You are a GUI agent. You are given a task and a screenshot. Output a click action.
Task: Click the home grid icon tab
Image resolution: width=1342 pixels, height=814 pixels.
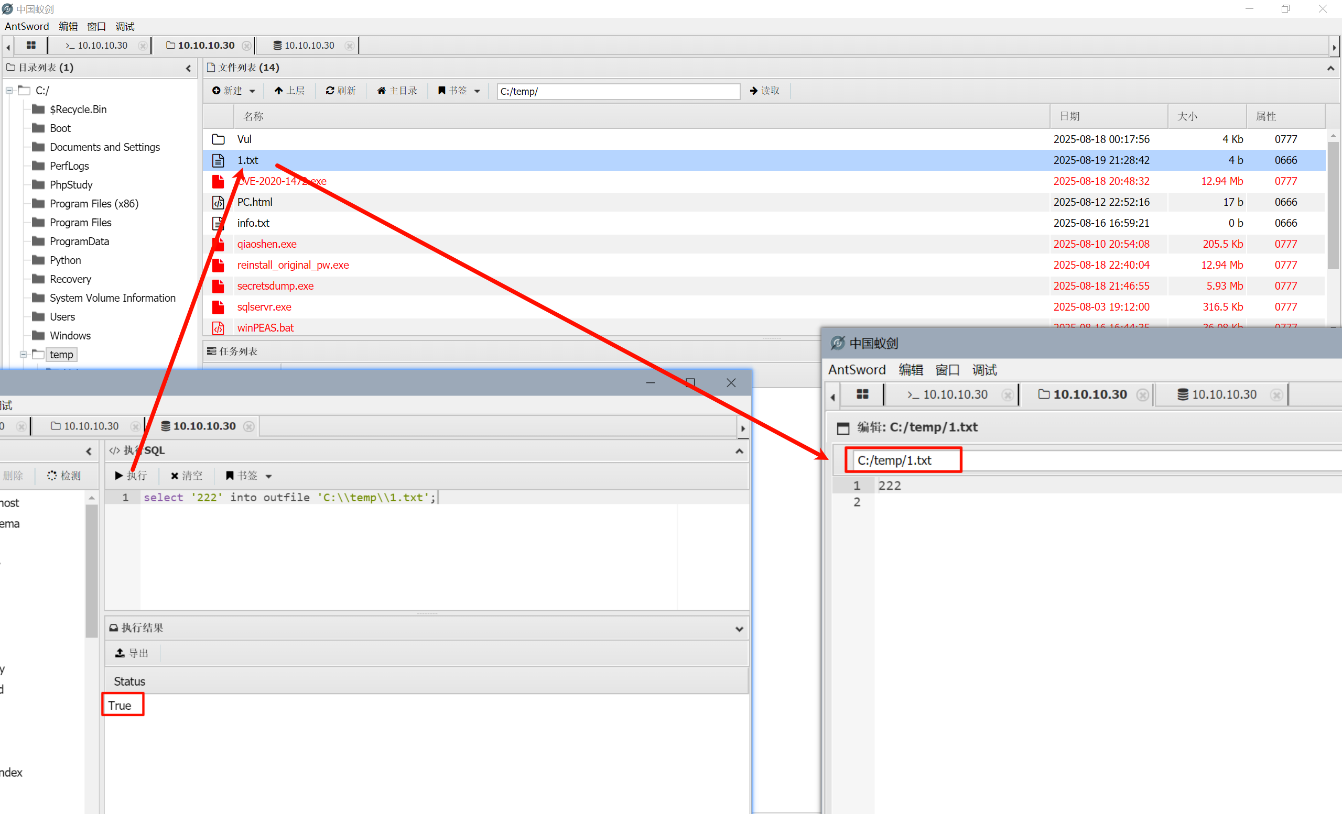coord(31,45)
